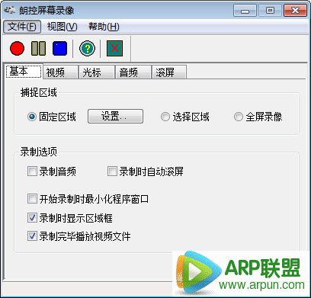Image resolution: width=311 pixels, height=298 pixels.
Task: Open the 文件(F) menu
Action: (22, 27)
